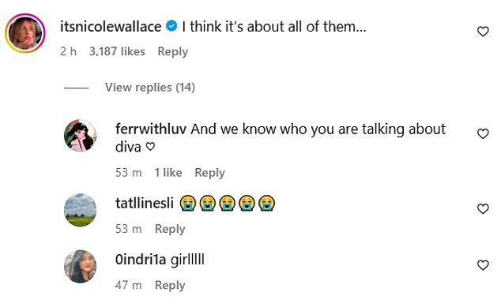Reply to 0indri1a's comment

[x=170, y=286]
